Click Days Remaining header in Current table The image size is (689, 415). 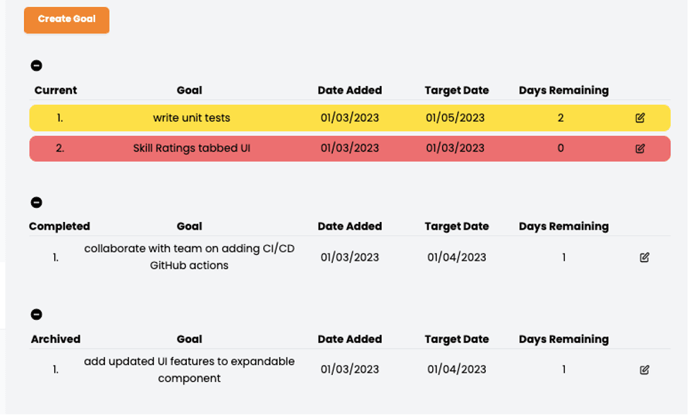click(x=563, y=90)
